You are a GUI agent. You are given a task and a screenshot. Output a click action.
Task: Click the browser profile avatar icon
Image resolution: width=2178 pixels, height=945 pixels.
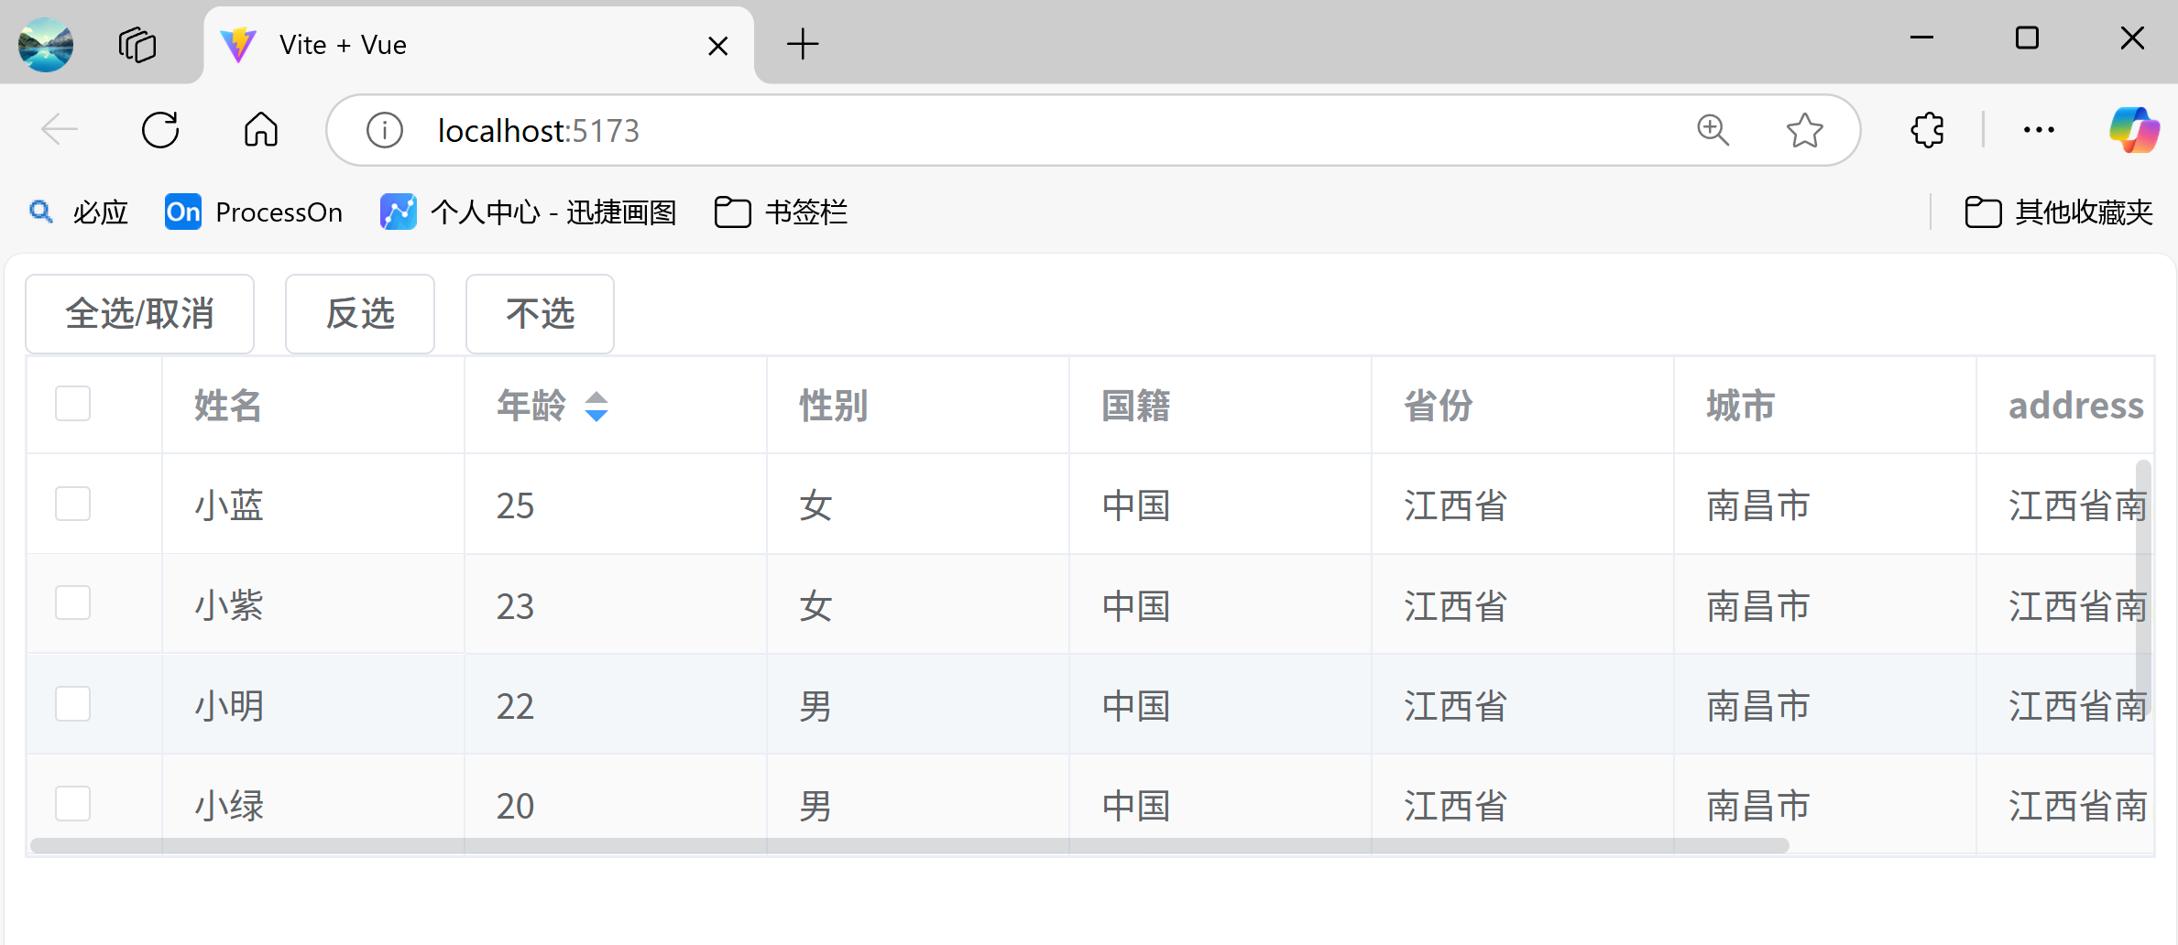tap(46, 44)
